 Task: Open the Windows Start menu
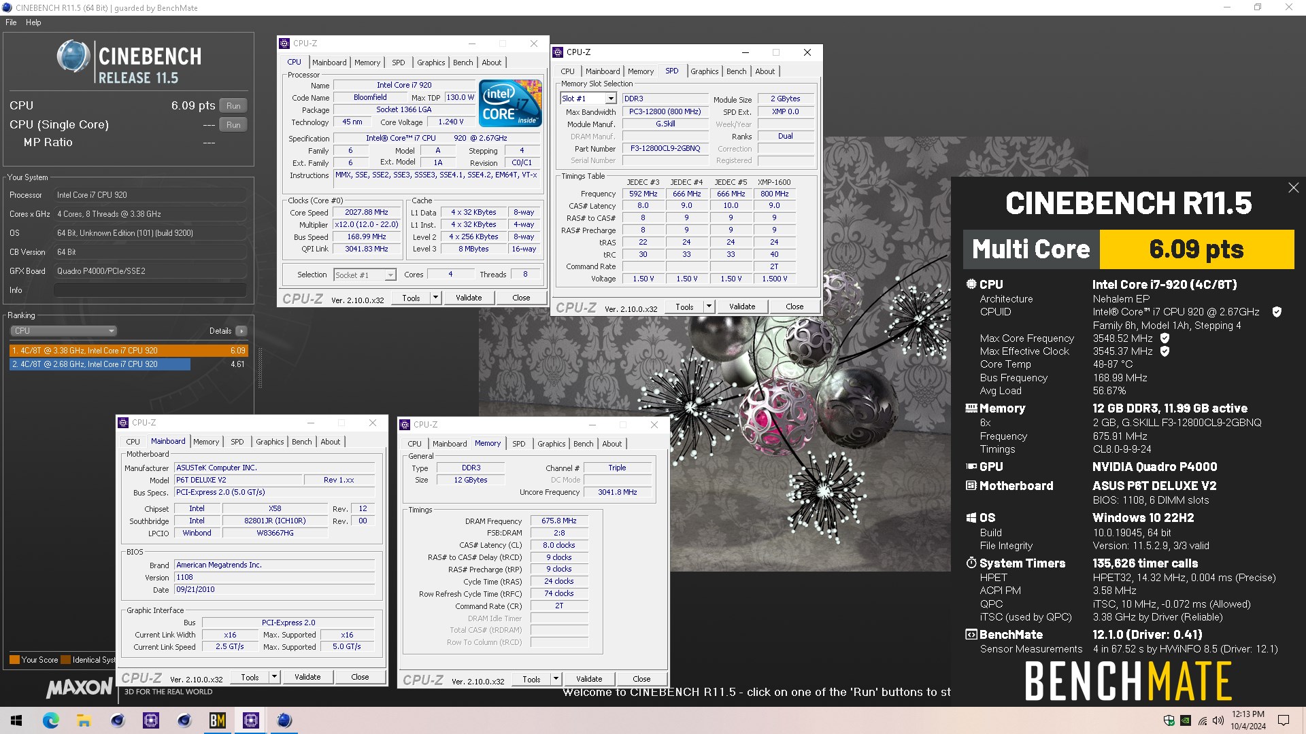[x=16, y=720]
